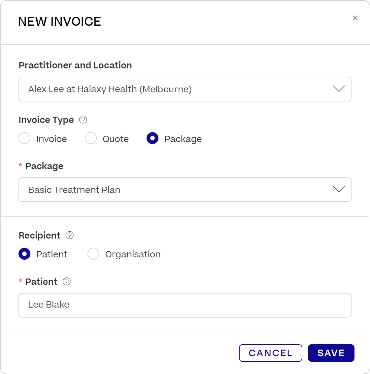Screen dimensions: 370x374
Task: Select the Package radio option
Action: 152,138
